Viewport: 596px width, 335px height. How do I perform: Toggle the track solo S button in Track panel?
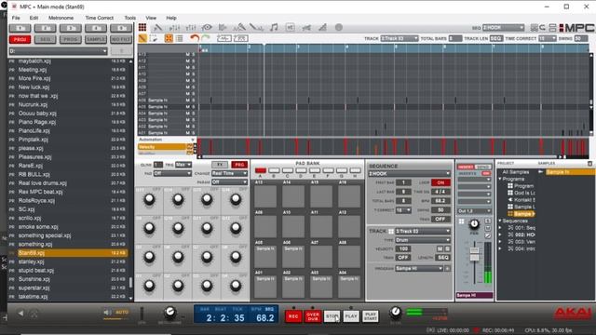447,248
